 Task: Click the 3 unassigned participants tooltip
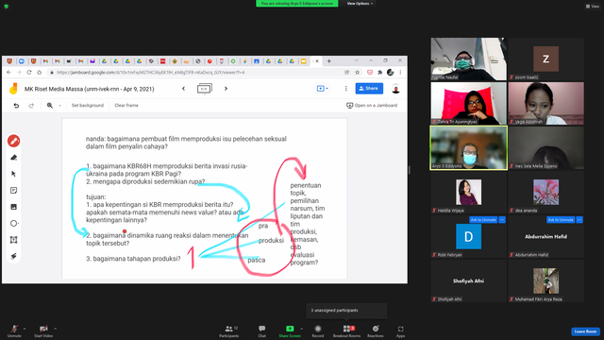pos(346,311)
